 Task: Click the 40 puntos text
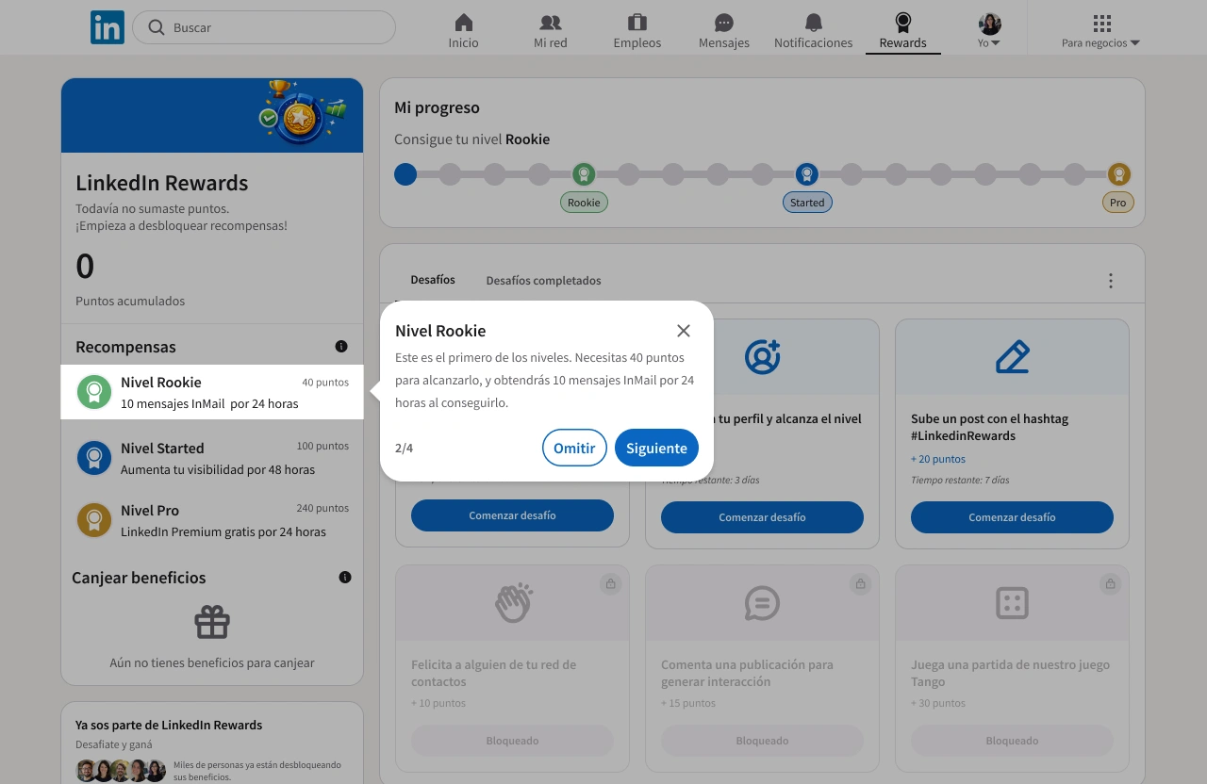[x=325, y=383]
